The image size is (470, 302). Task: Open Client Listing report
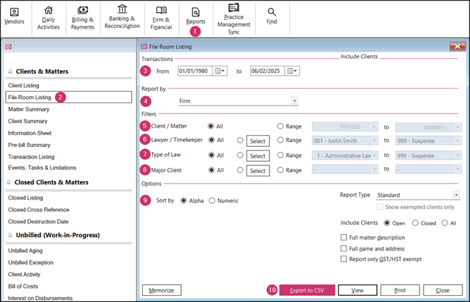click(24, 85)
